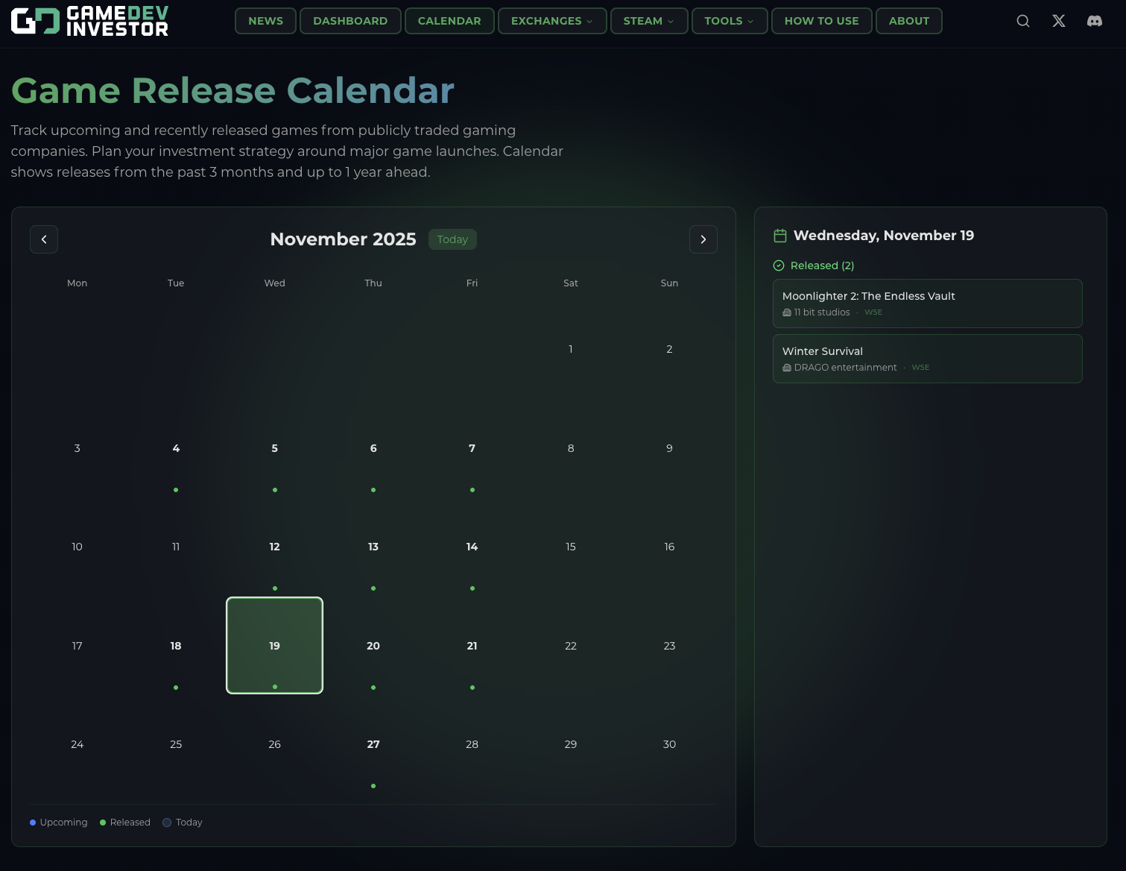
Task: Expand the TOOLS dropdown menu
Action: coord(729,20)
